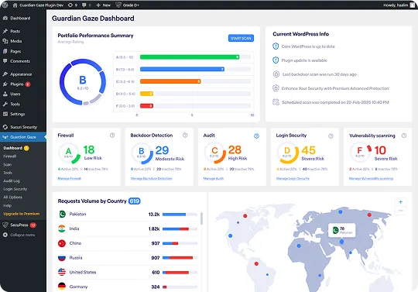The height and width of the screenshot is (292, 418).
Task: Click the shield icon by Core WordPress is up to date
Action: 276,46
